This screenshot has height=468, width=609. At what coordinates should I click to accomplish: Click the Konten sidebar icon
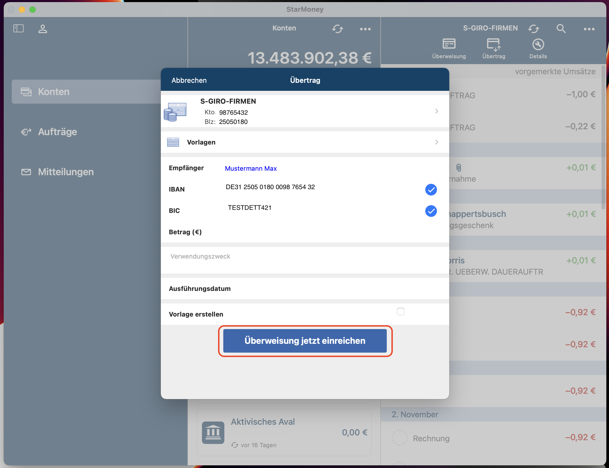26,92
